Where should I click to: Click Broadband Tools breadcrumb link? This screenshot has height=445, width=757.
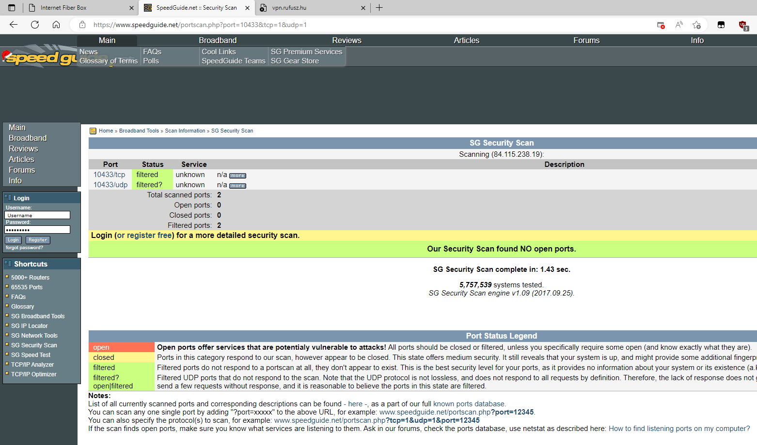coord(139,131)
